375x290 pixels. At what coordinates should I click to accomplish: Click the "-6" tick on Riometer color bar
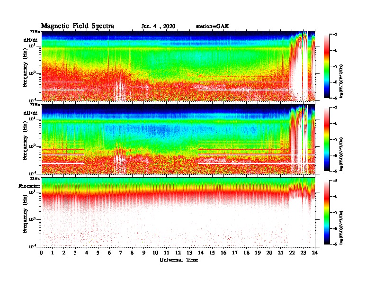[x=335, y=196]
